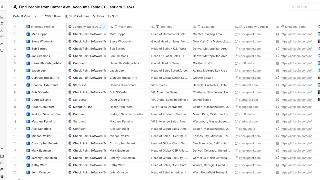Open the Filter options
This screenshot has height=180, width=320.
(98, 16)
